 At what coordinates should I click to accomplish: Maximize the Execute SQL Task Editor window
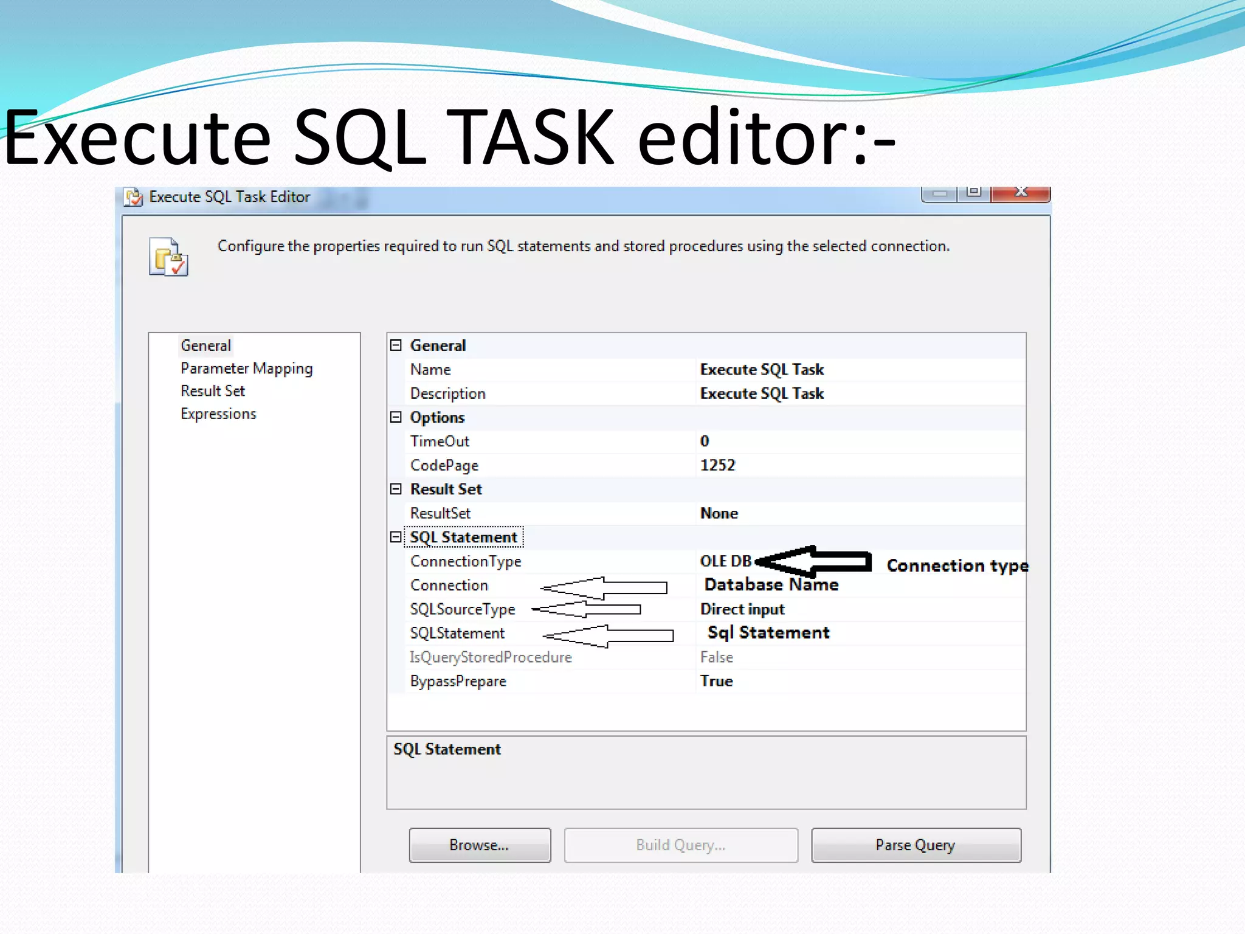974,193
